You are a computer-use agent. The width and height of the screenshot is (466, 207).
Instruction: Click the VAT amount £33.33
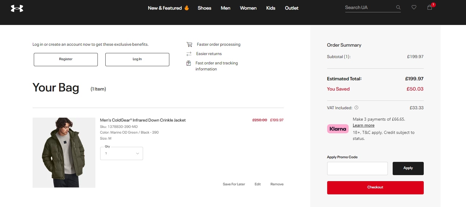(417, 108)
